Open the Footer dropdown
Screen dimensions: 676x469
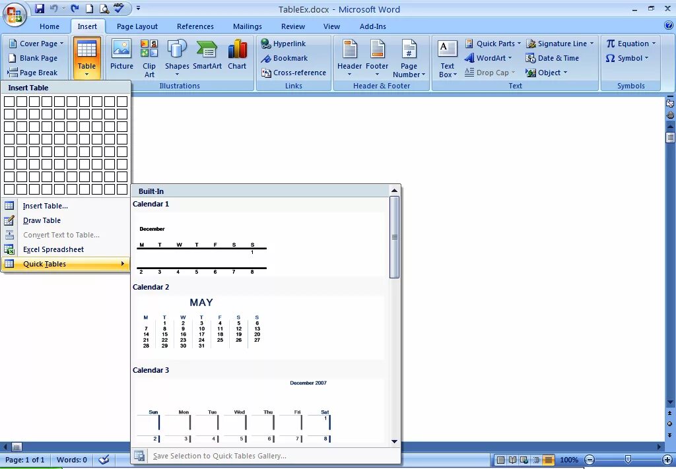[x=377, y=59]
